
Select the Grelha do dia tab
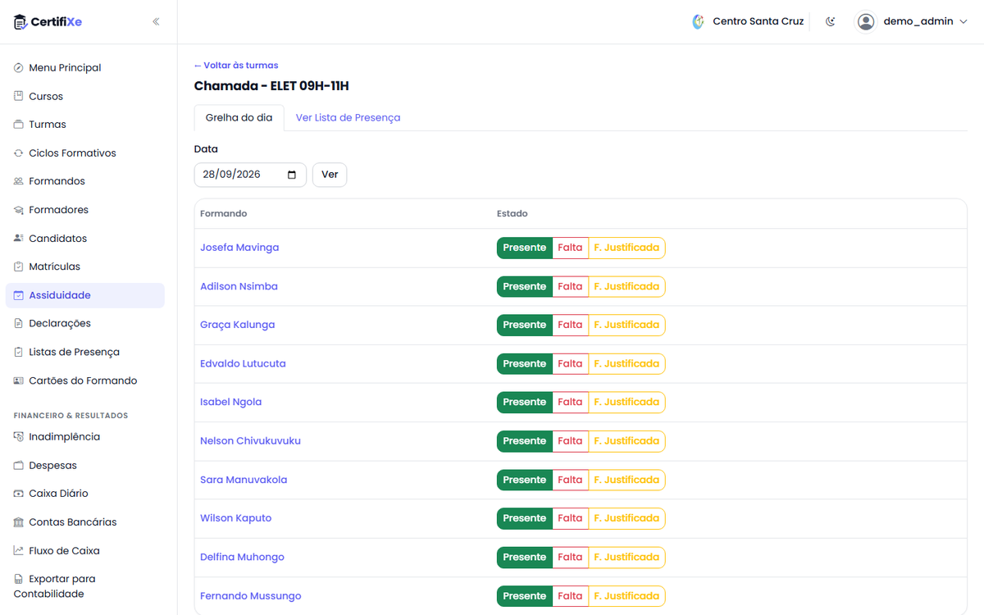(x=239, y=118)
